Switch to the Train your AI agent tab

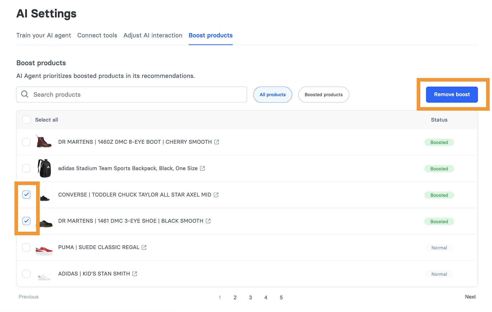pos(44,35)
